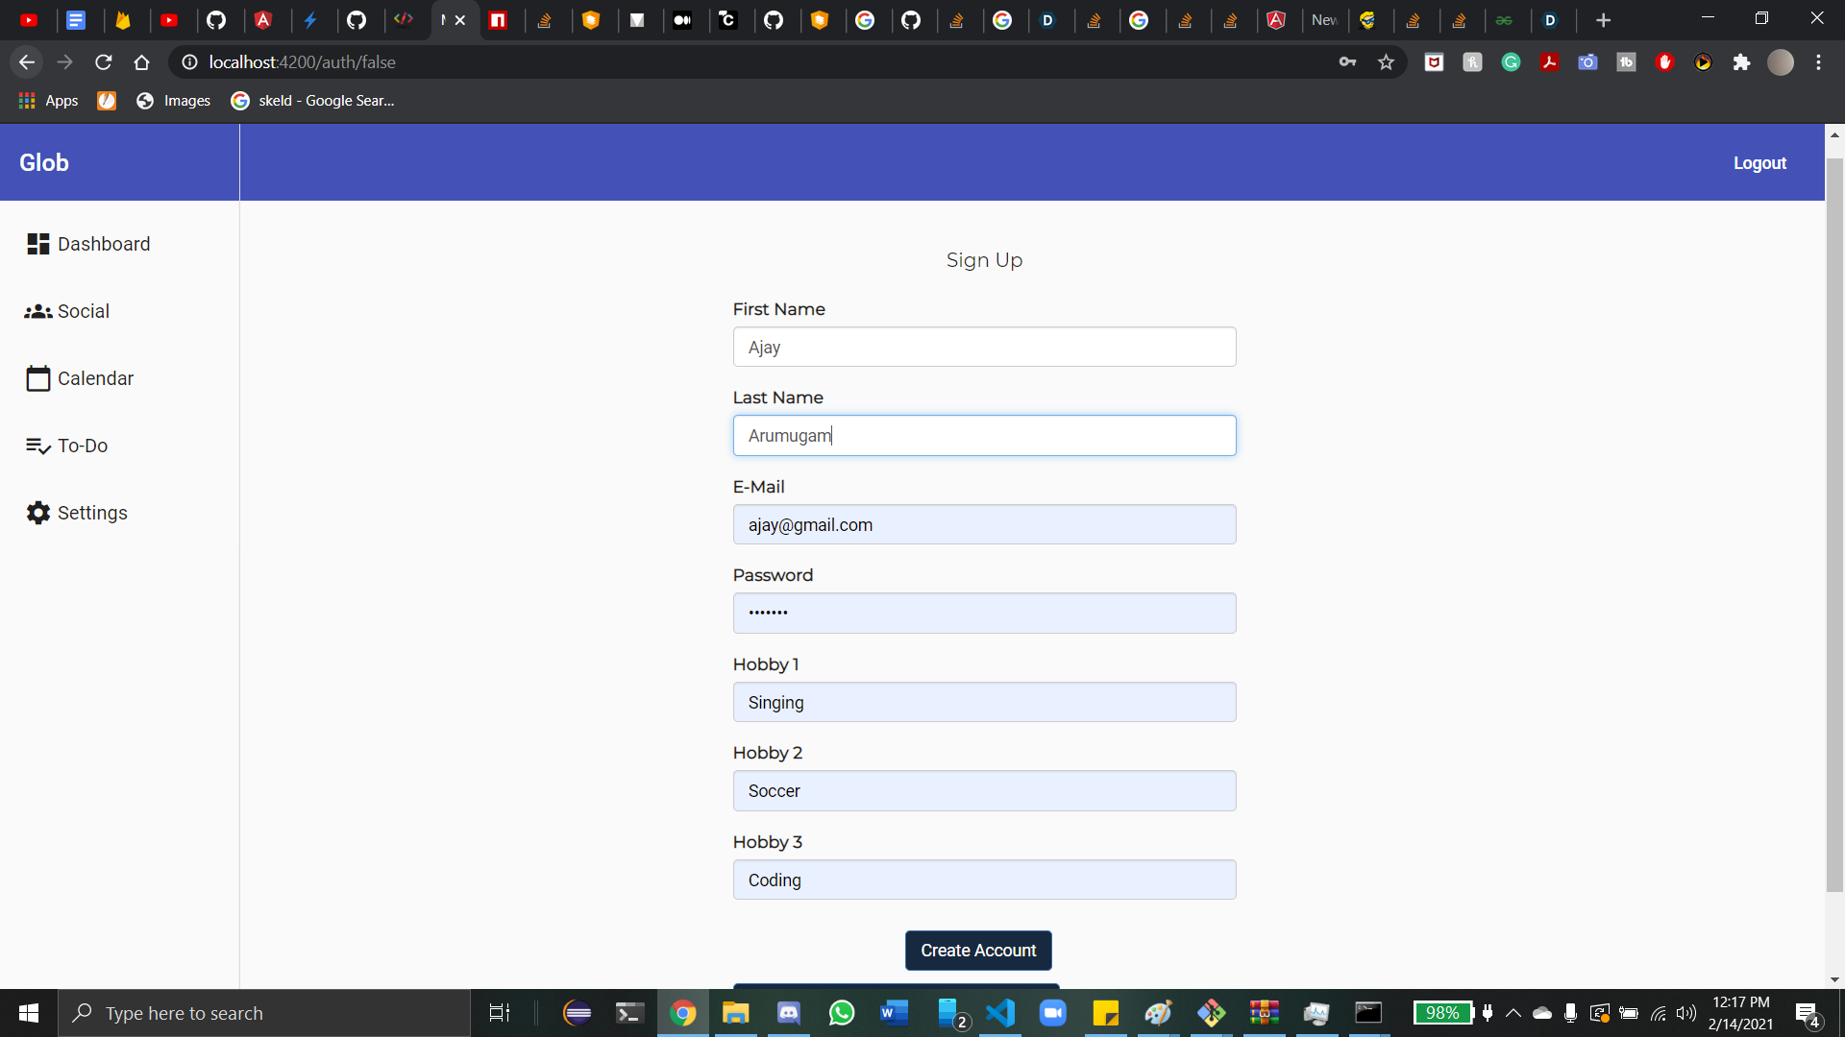Open the Dashboard sidebar icon
Screen dimensions: 1845x1037
click(37, 244)
